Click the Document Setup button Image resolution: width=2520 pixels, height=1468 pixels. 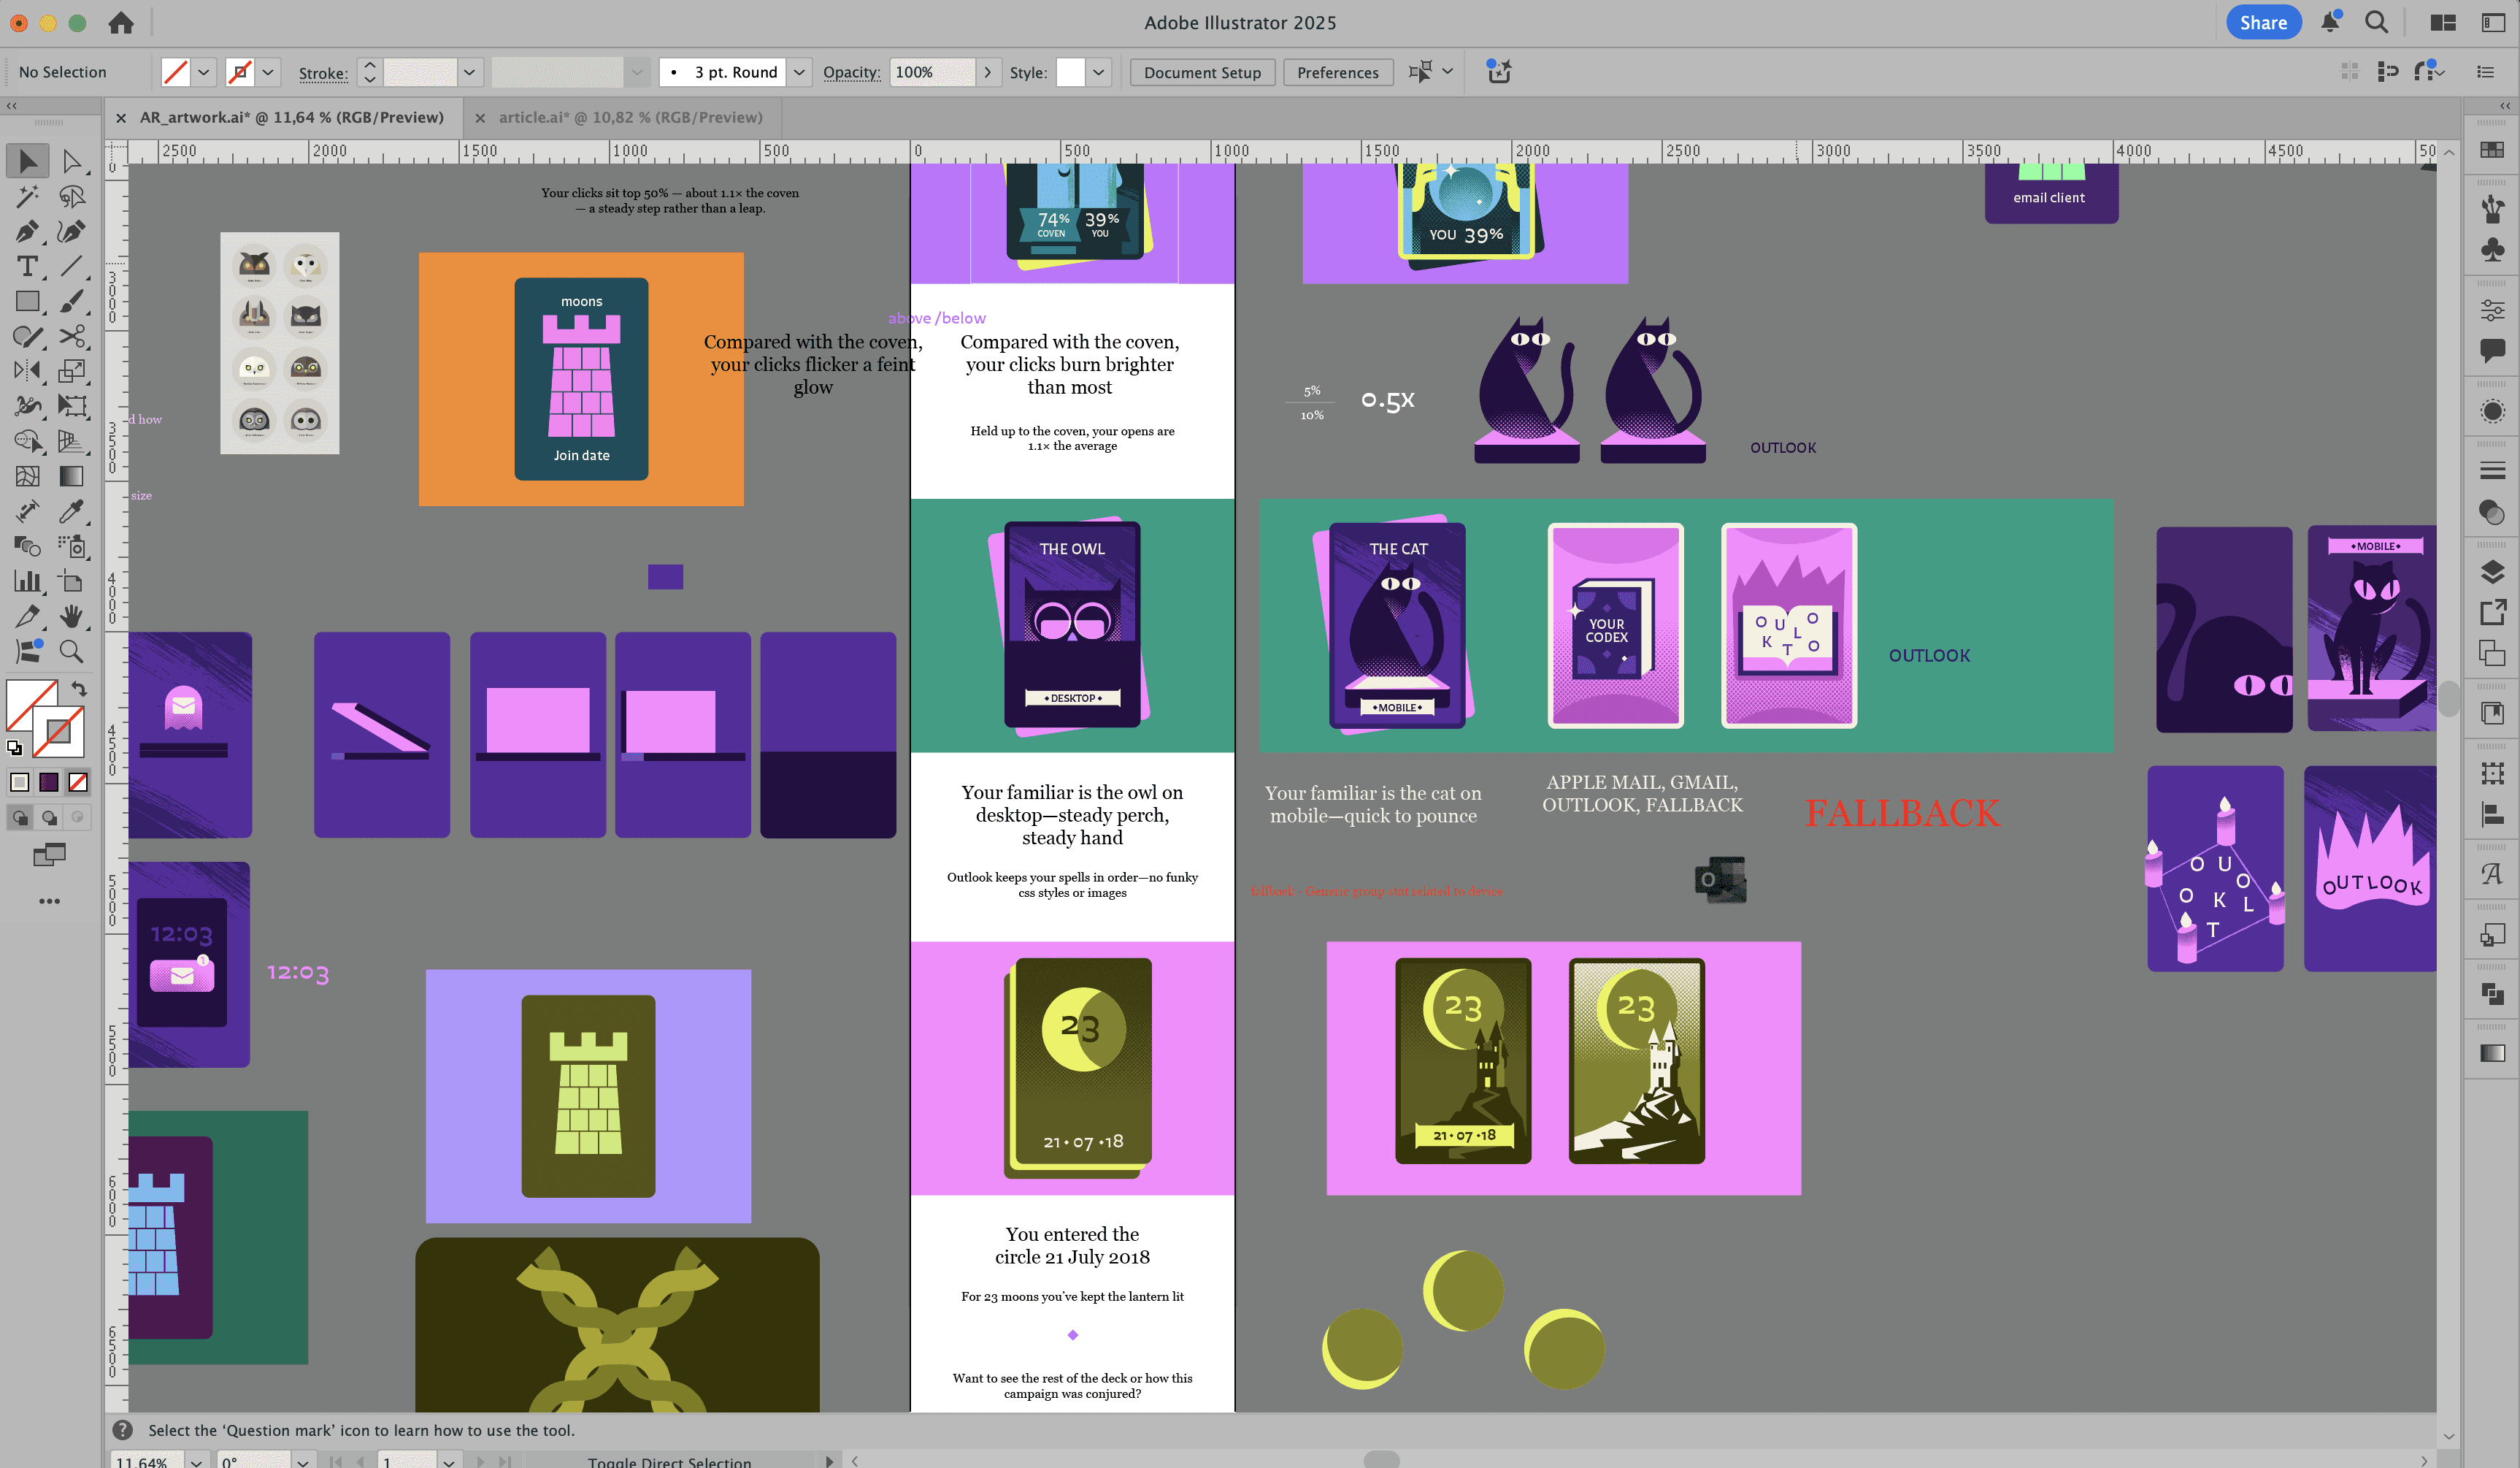pos(1202,72)
